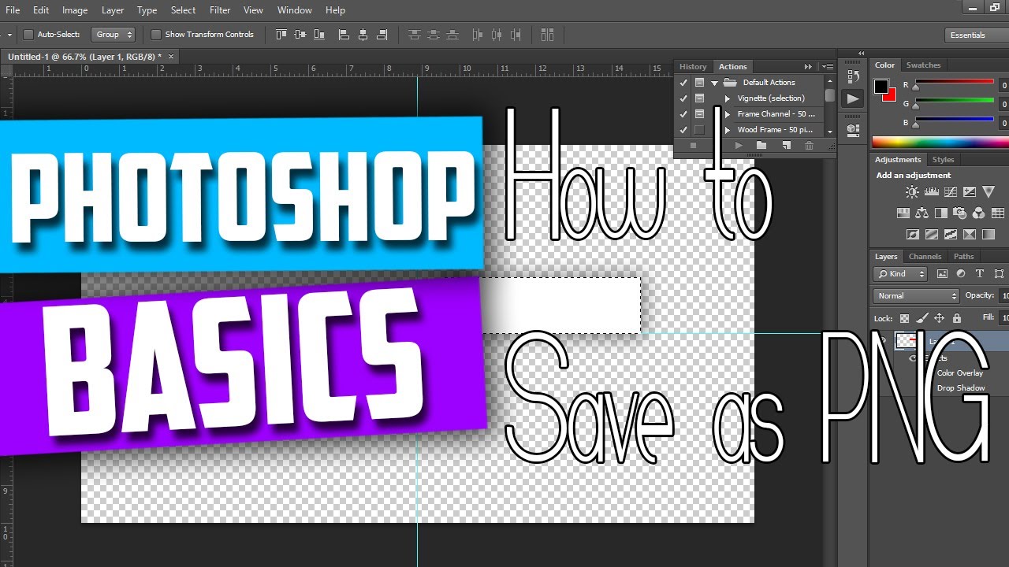The image size is (1009, 567).
Task: Click the red background color swatch
Action: click(891, 95)
